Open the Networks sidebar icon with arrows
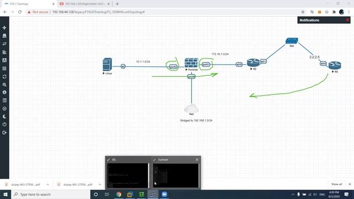This screenshot has height=199, width=354. pos(4,44)
